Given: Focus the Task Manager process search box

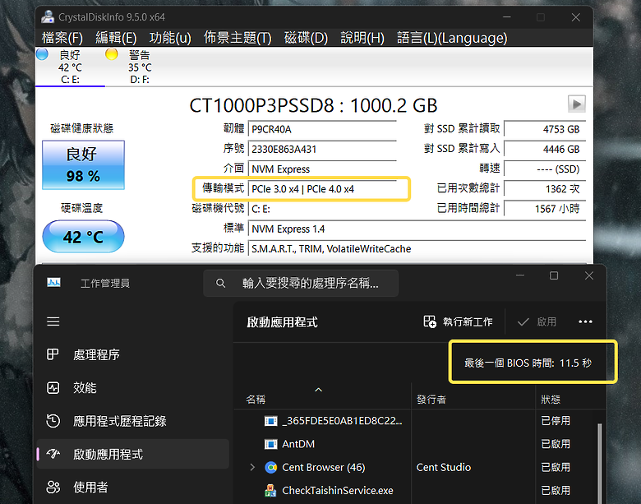Looking at the screenshot, I should [301, 283].
